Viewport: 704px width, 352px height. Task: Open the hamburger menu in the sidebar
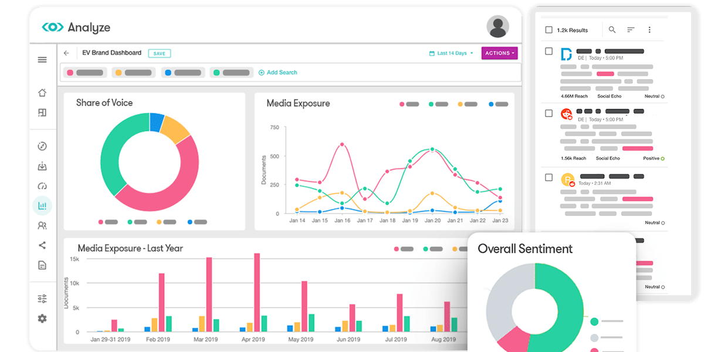click(x=42, y=60)
